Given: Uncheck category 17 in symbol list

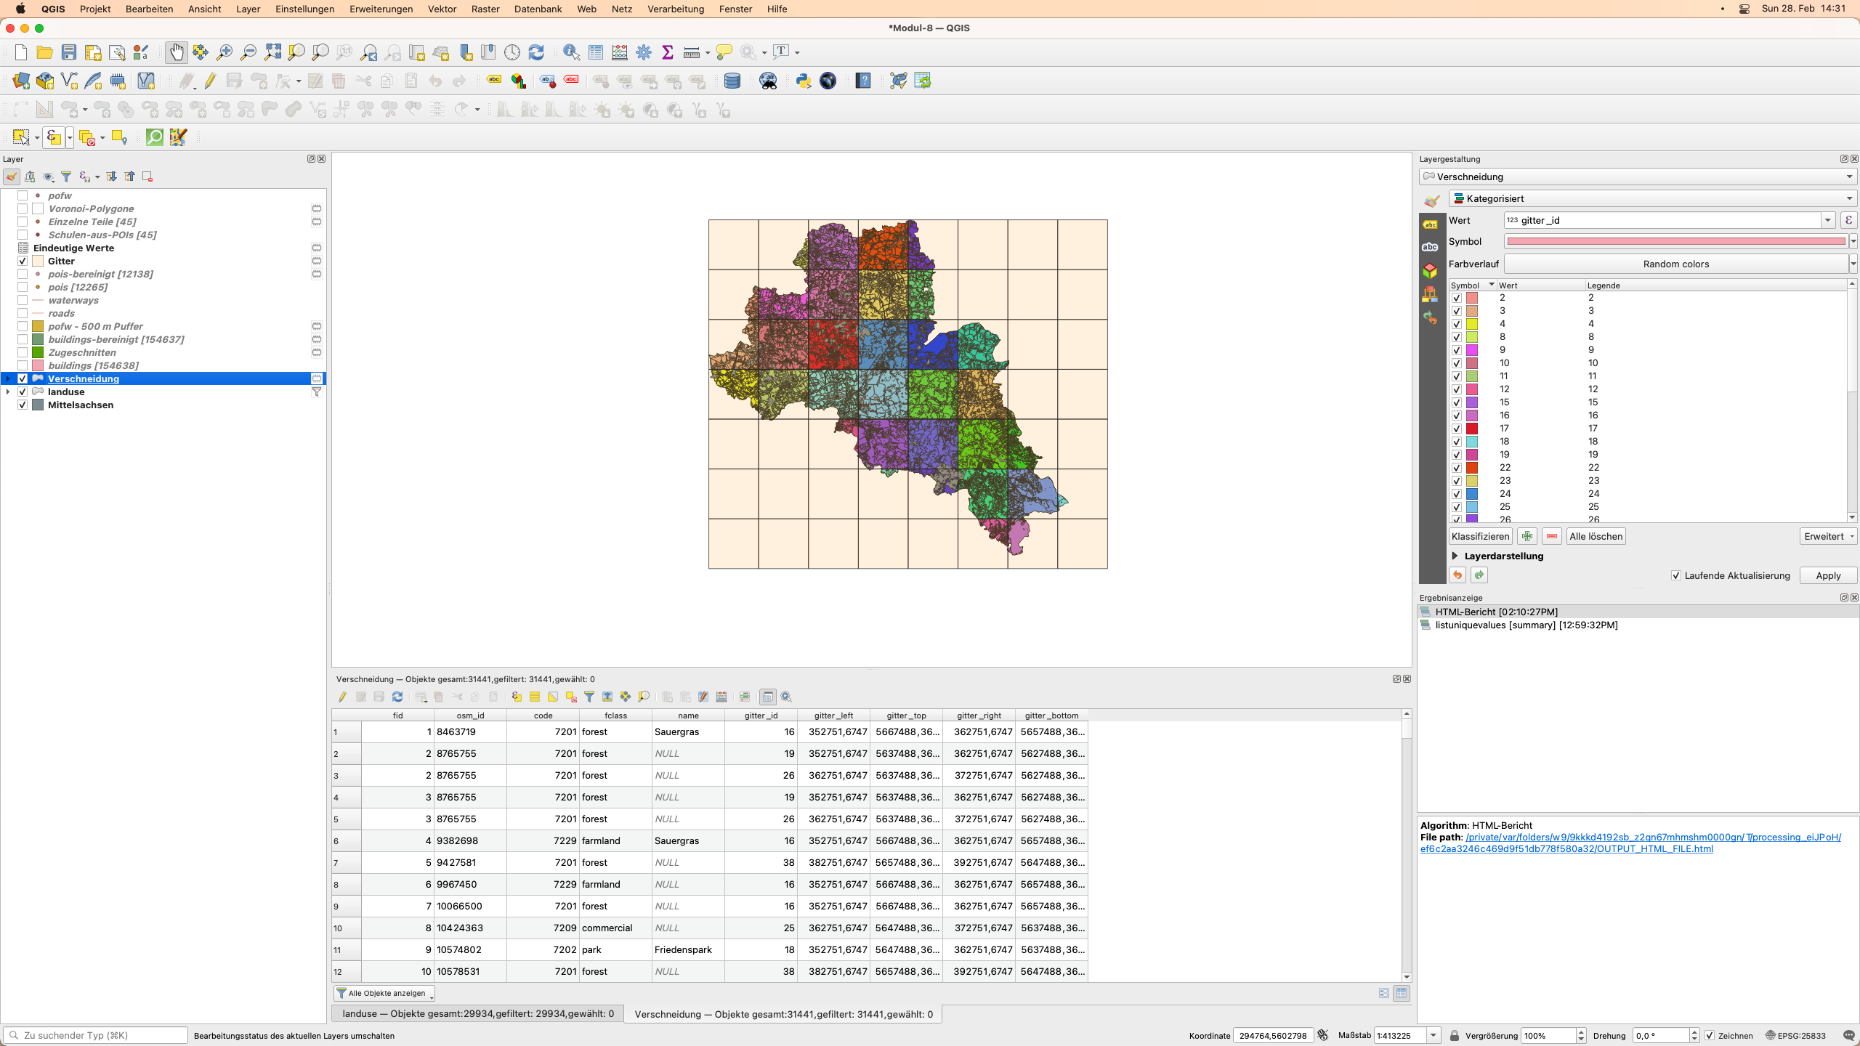Looking at the screenshot, I should [1457, 429].
